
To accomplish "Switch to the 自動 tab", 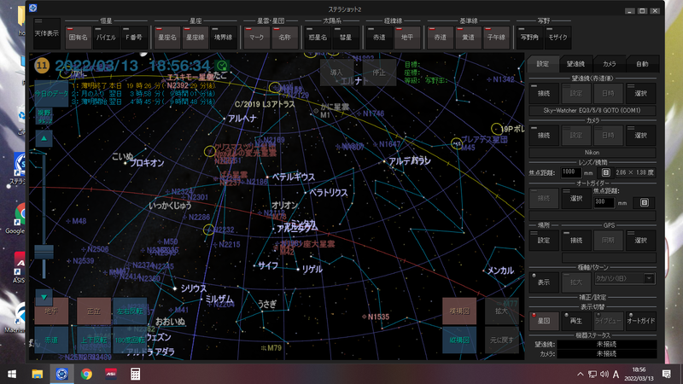I will tap(642, 64).
